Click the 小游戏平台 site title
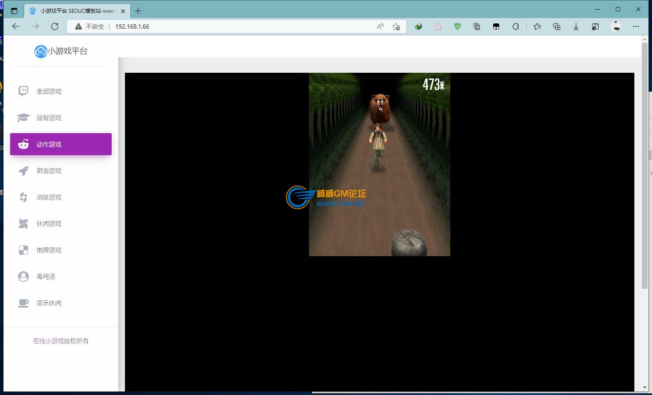The image size is (652, 395). click(x=68, y=51)
